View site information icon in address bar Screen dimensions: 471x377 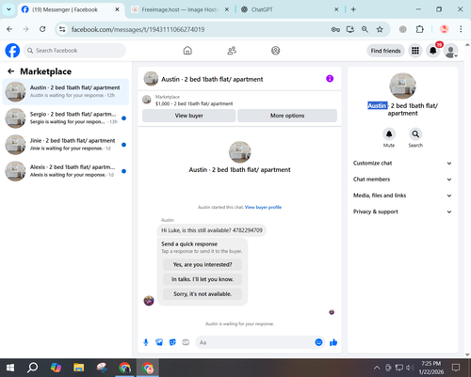[x=62, y=29]
